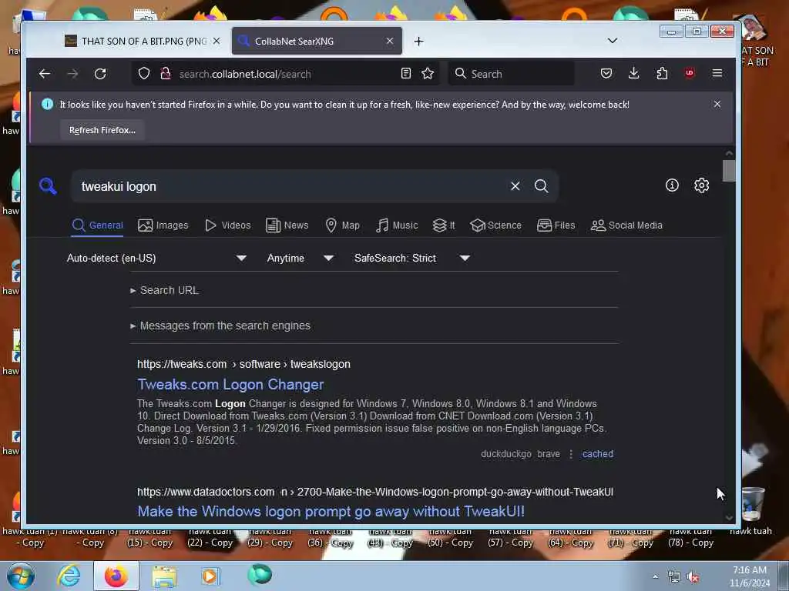789x591 pixels.
Task: Launch Internet Explorer from the taskbar
Action: [69, 576]
